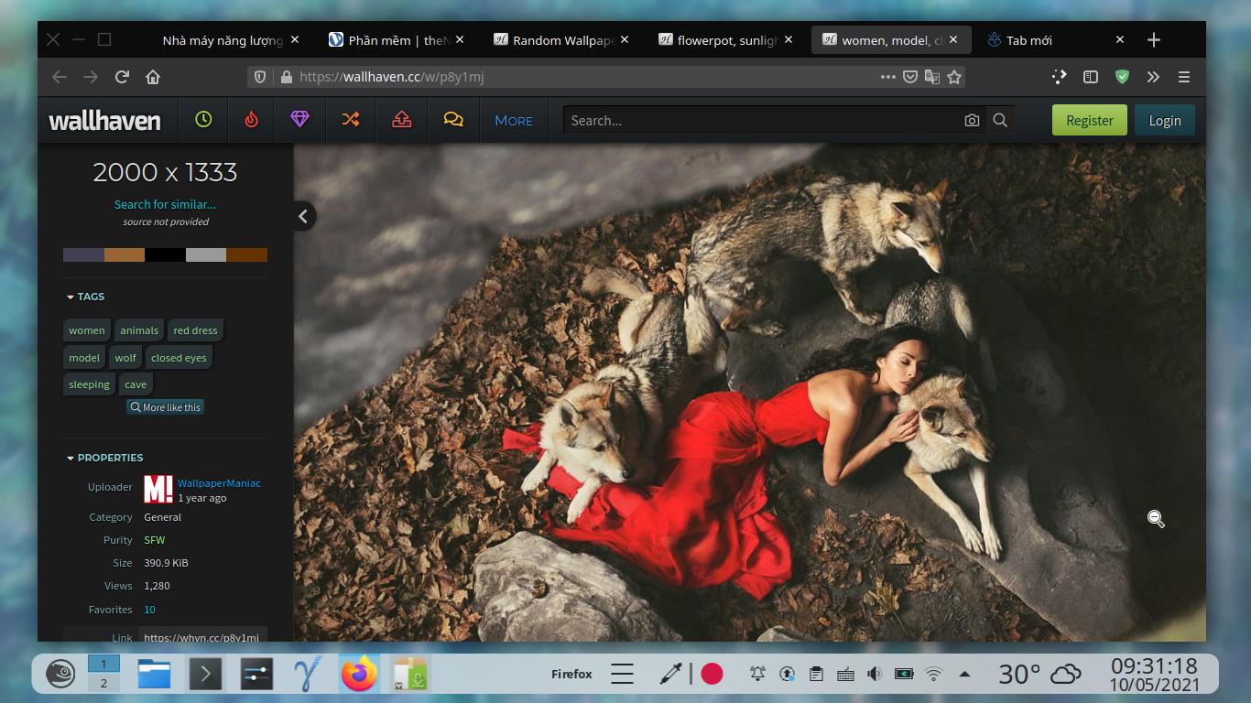Select the tan brown color swatch
The height and width of the screenshot is (703, 1251).
[125, 255]
